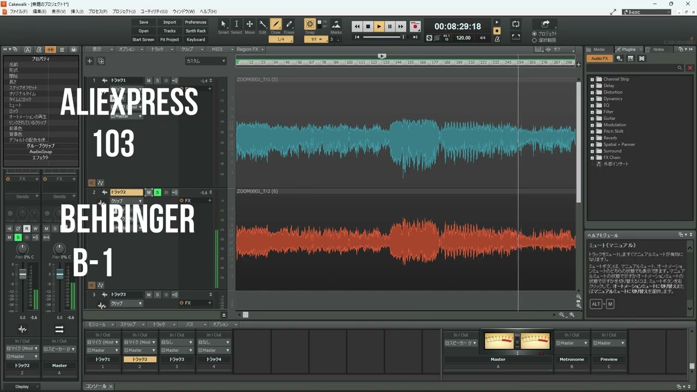Click the plugin search magnifier icon
This screenshot has height=392, width=697.
click(x=680, y=68)
